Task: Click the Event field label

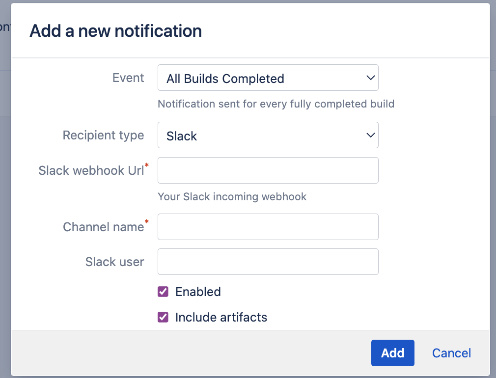Action: (128, 78)
